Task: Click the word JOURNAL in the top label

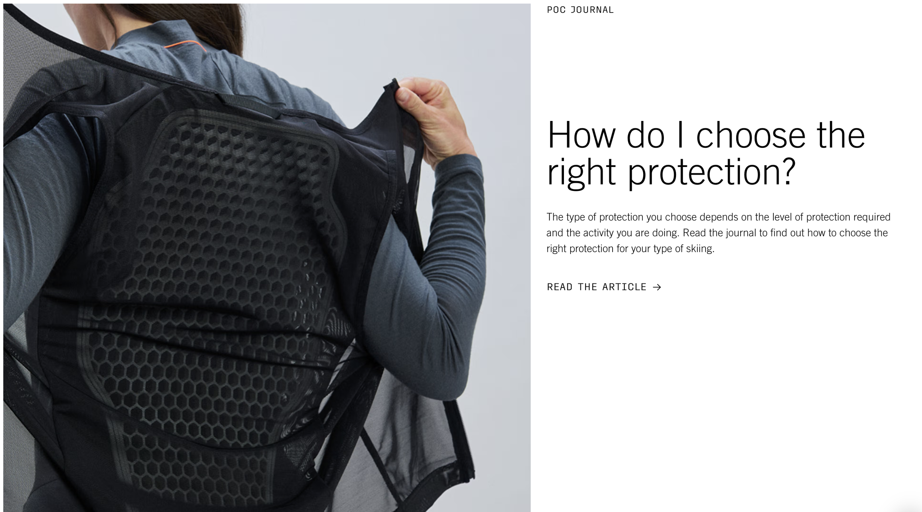Action: pyautogui.click(x=592, y=10)
